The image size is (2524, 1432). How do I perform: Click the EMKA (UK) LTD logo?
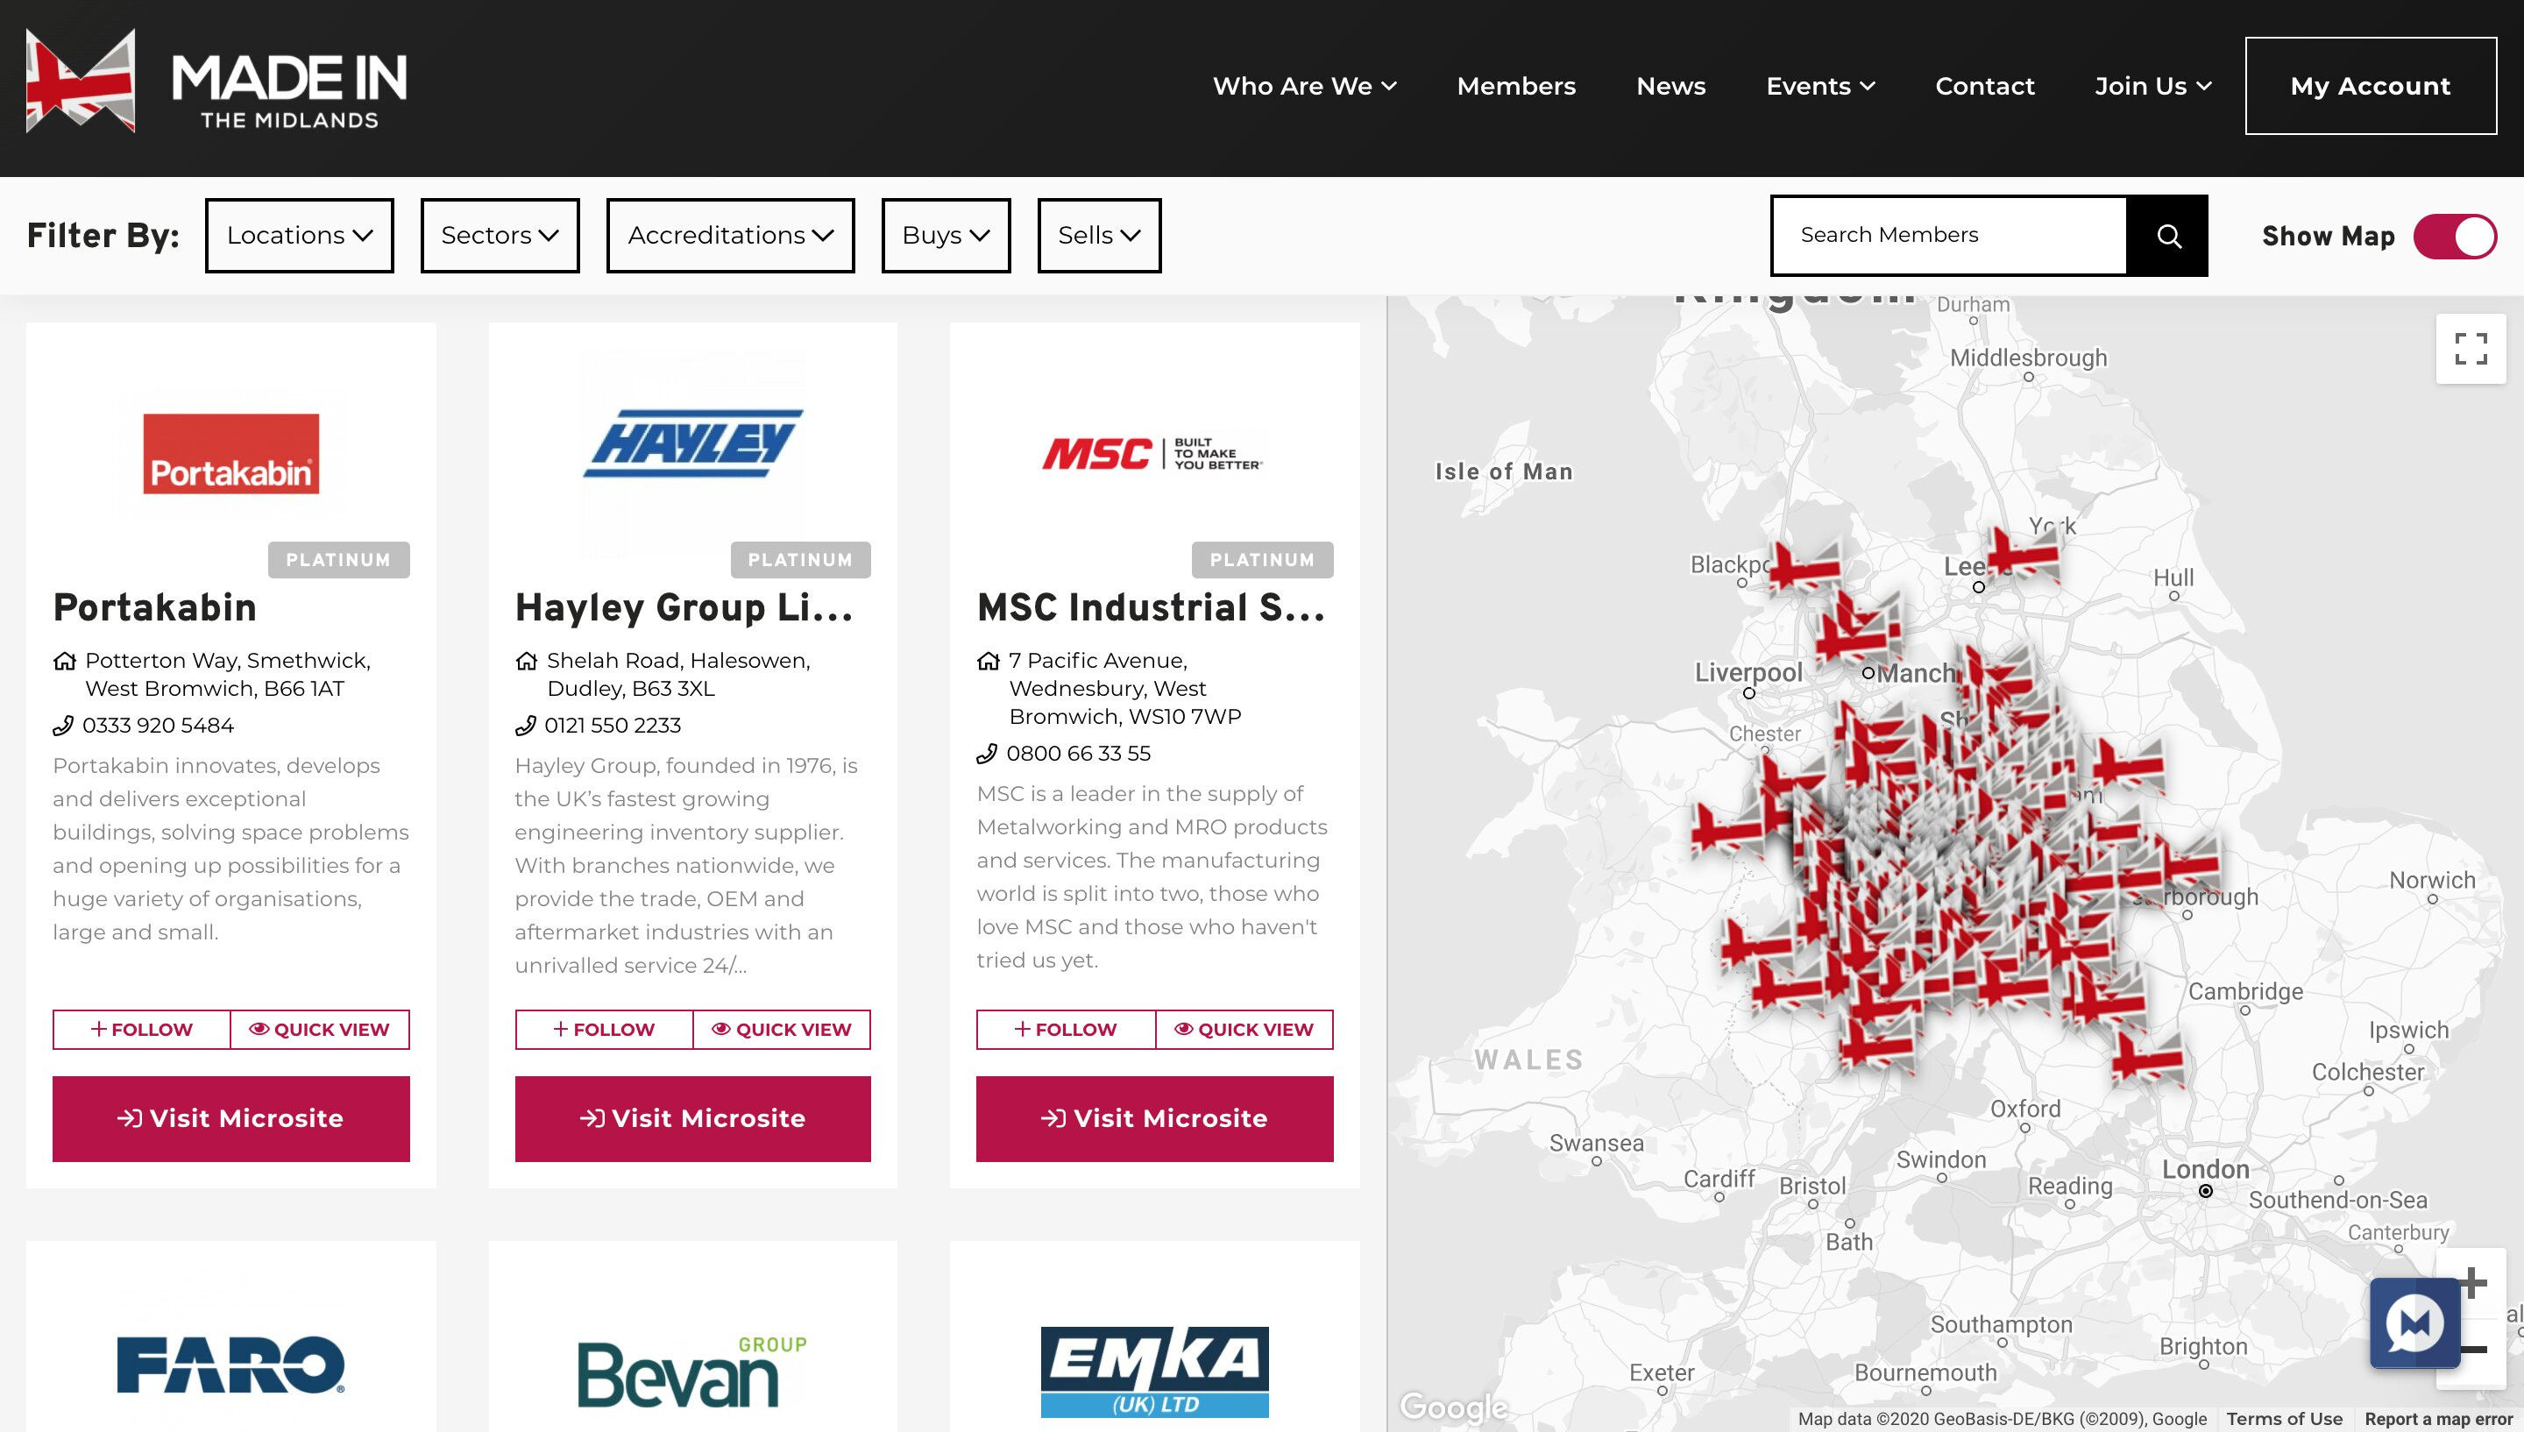point(1154,1371)
